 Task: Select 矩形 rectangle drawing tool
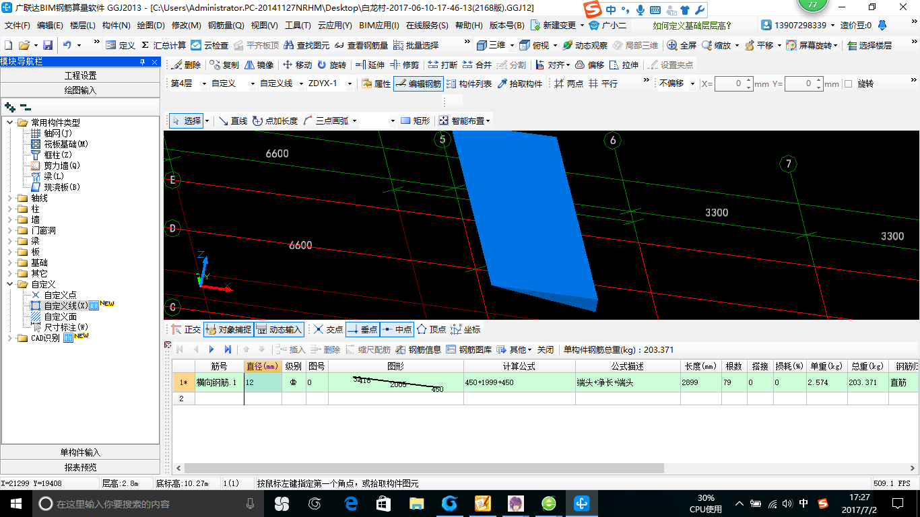coord(415,120)
